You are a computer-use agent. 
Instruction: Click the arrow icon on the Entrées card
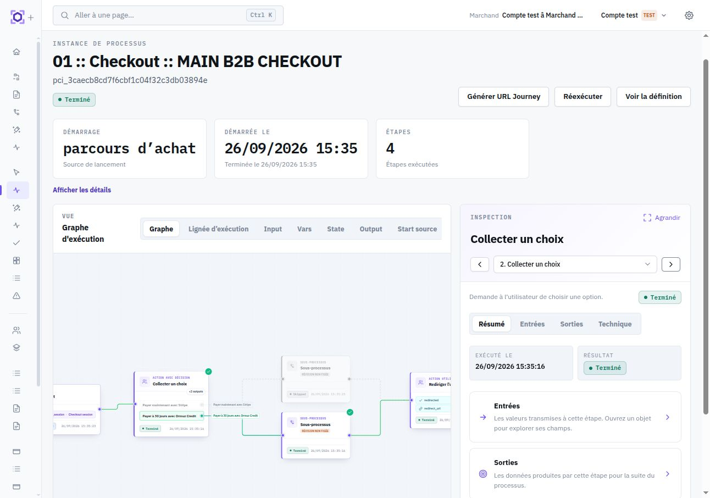pos(483,417)
